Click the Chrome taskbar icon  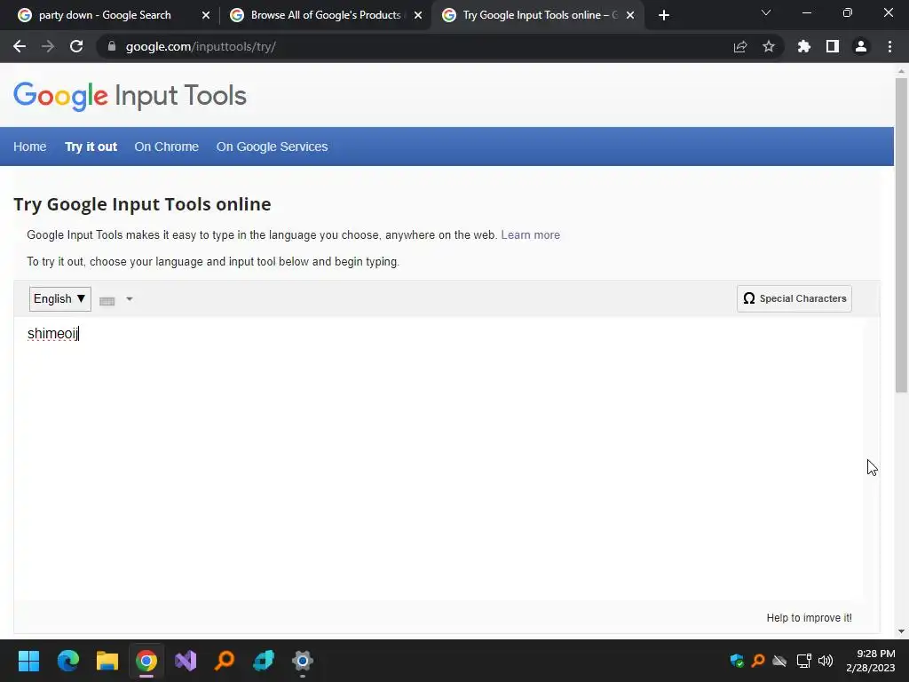point(146,661)
